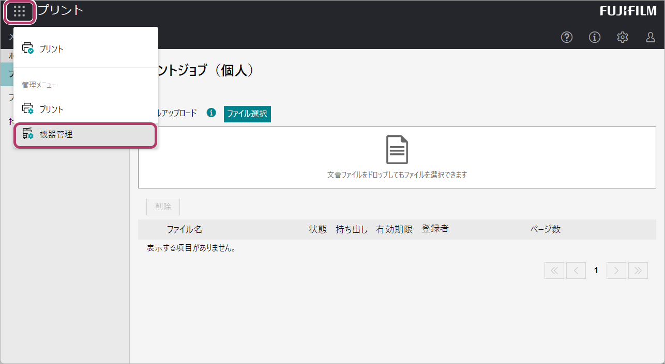Click the user account icon

point(651,37)
